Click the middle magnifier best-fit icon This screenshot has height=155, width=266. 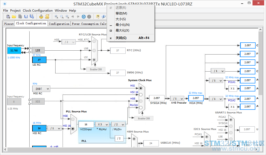(62, 17)
